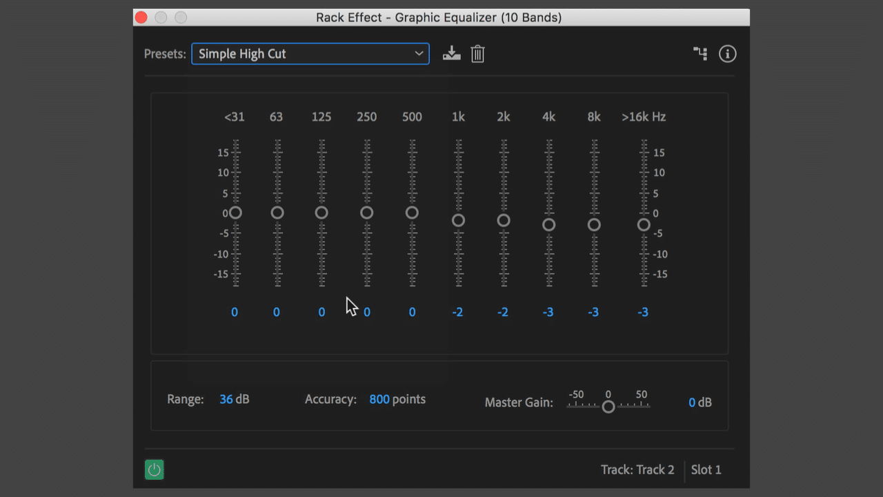Click the 125 Hz band slider knob
883x497 pixels.
coord(321,213)
